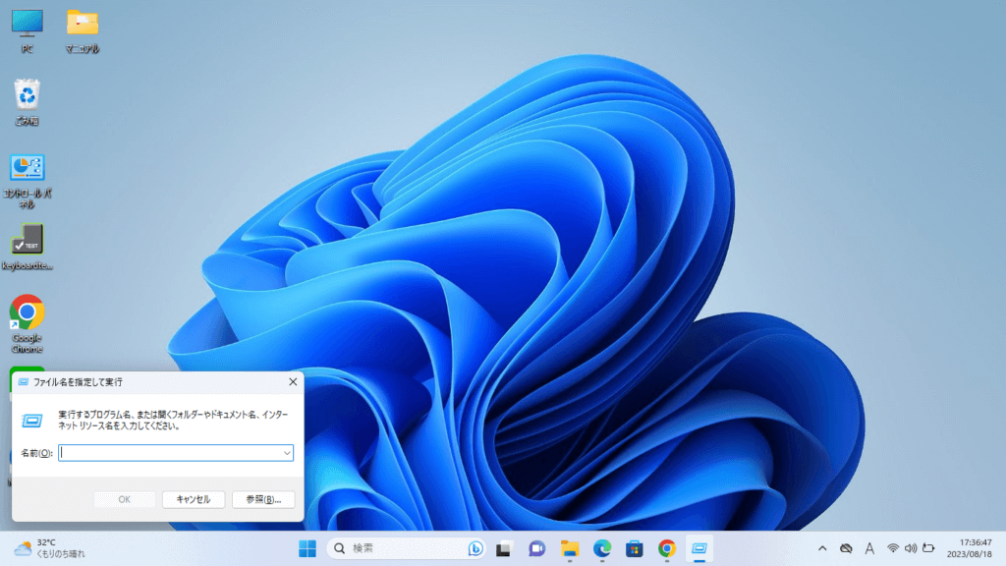The image size is (1006, 566).
Task: Toggle the IME input mode indicator A
Action: (x=869, y=548)
